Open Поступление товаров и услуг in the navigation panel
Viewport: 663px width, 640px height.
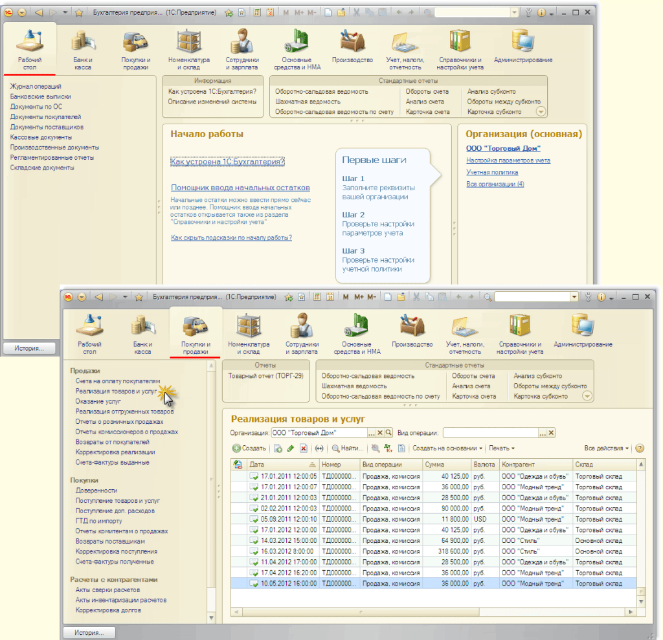(x=118, y=500)
